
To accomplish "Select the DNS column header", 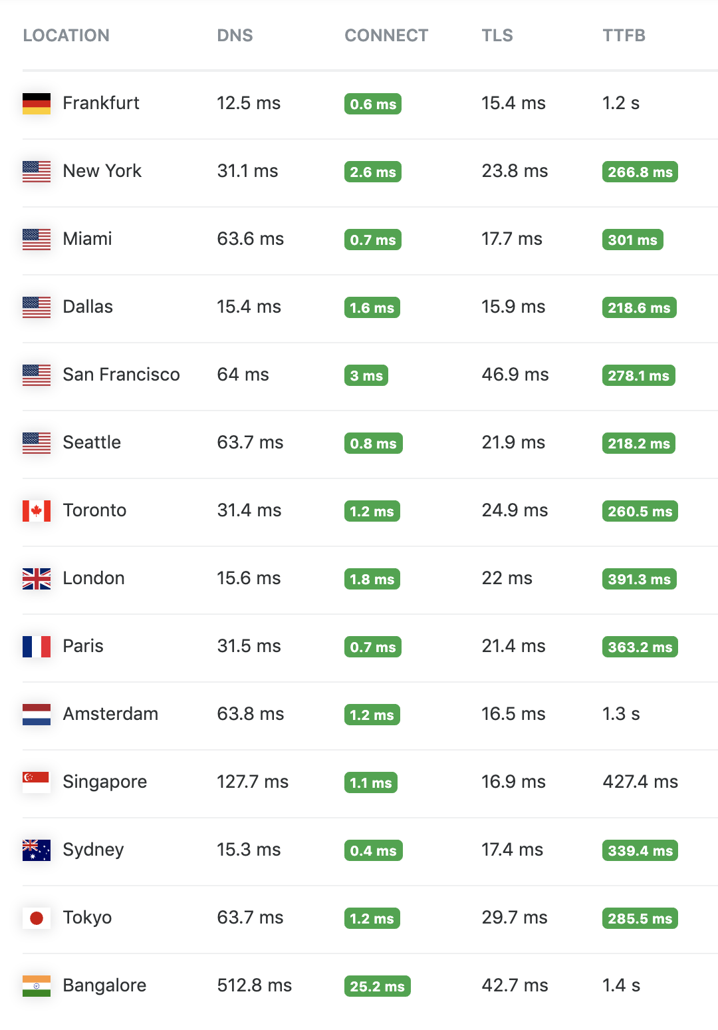I will [x=235, y=35].
